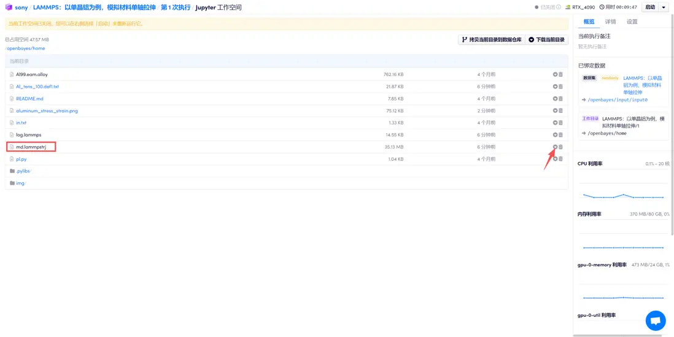Delete pl.py using trash icon

tap(560, 158)
